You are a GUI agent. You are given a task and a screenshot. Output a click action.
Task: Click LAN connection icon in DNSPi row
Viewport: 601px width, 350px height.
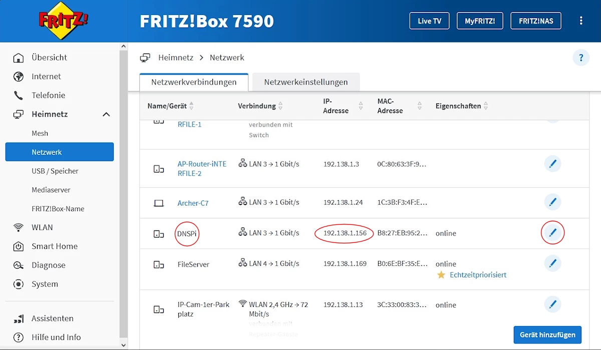pyautogui.click(x=243, y=232)
